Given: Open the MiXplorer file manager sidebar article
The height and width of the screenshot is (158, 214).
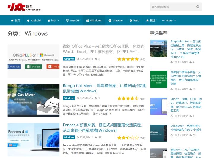Looking at the screenshot, I should [186, 128].
